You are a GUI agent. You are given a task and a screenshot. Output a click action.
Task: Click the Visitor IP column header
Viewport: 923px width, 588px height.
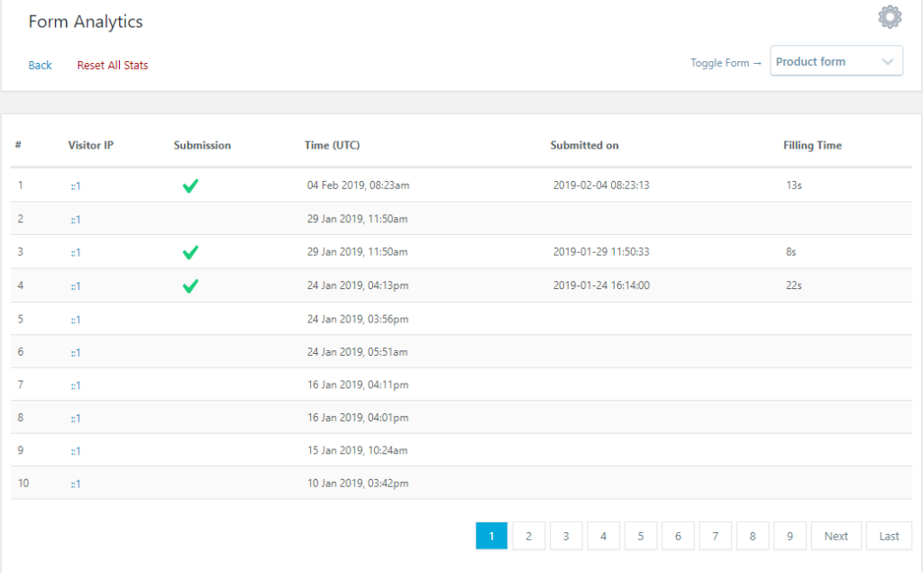pyautogui.click(x=91, y=145)
